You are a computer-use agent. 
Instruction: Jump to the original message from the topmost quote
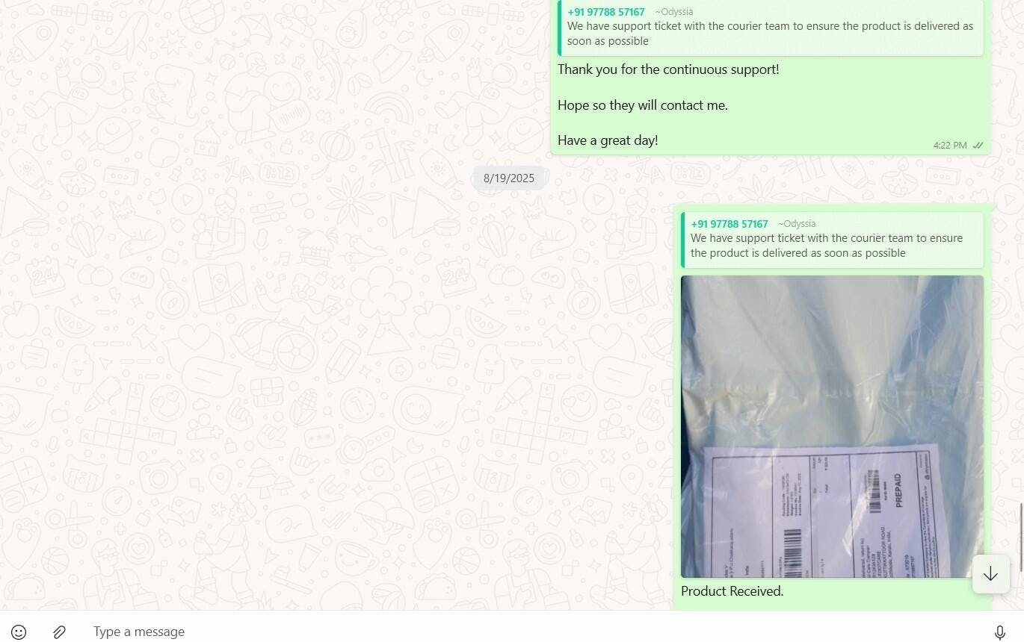click(x=771, y=28)
